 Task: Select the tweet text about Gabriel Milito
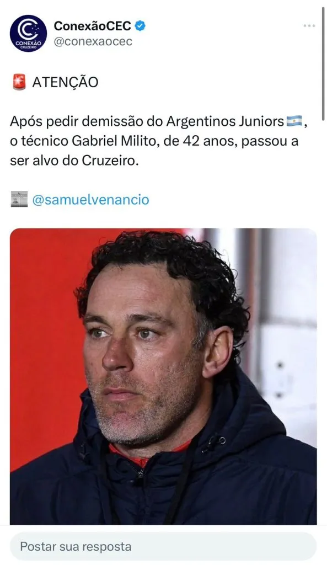(158, 141)
